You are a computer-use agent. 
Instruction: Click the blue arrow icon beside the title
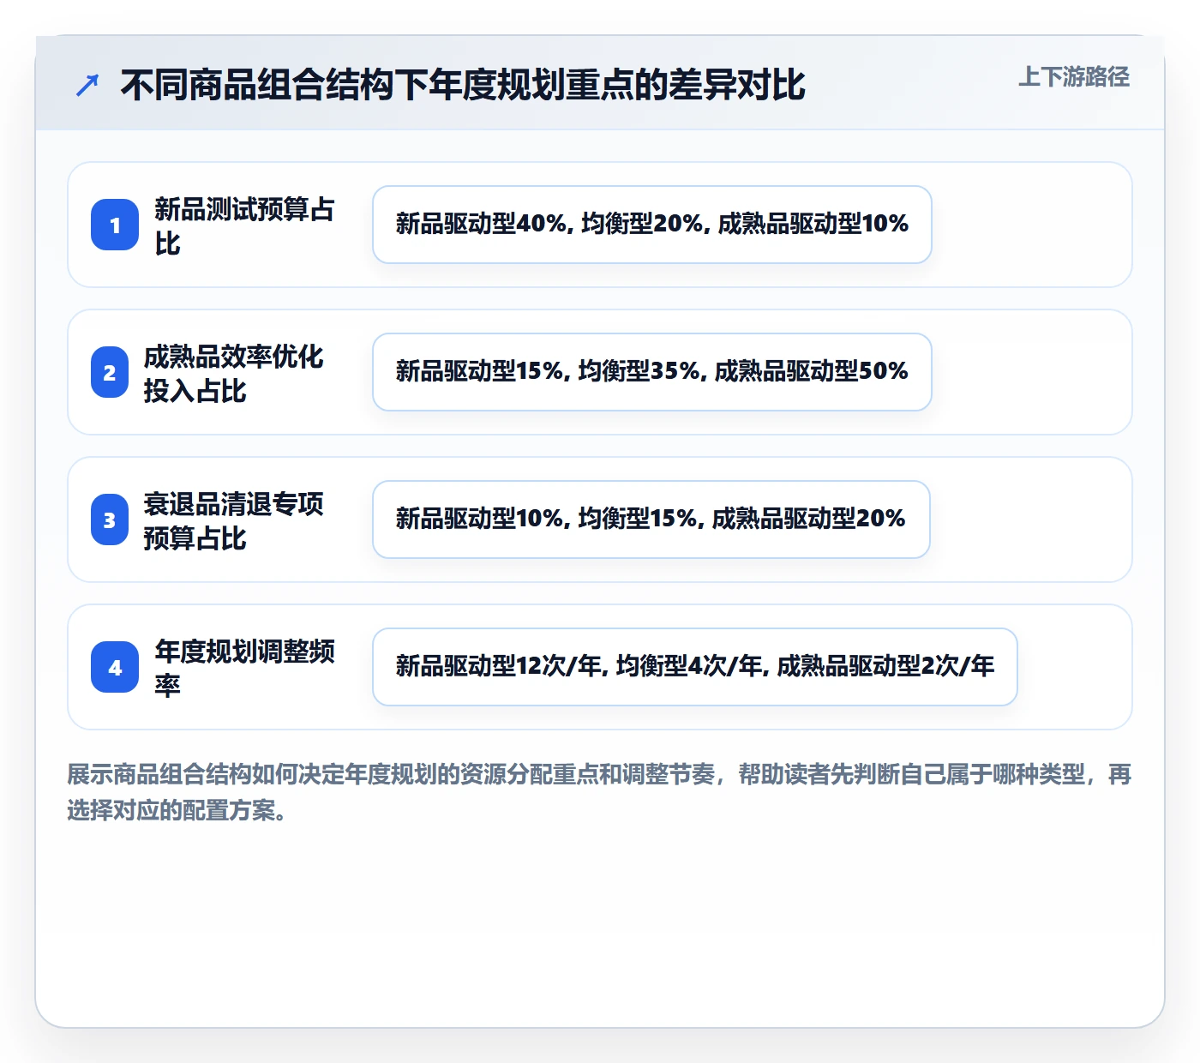coord(87,85)
